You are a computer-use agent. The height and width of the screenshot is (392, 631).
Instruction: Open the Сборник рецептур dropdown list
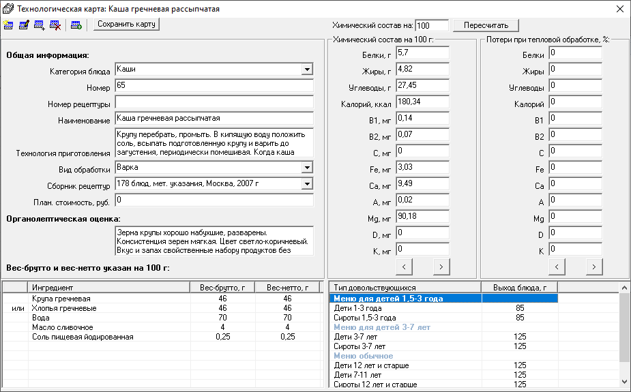(x=307, y=184)
